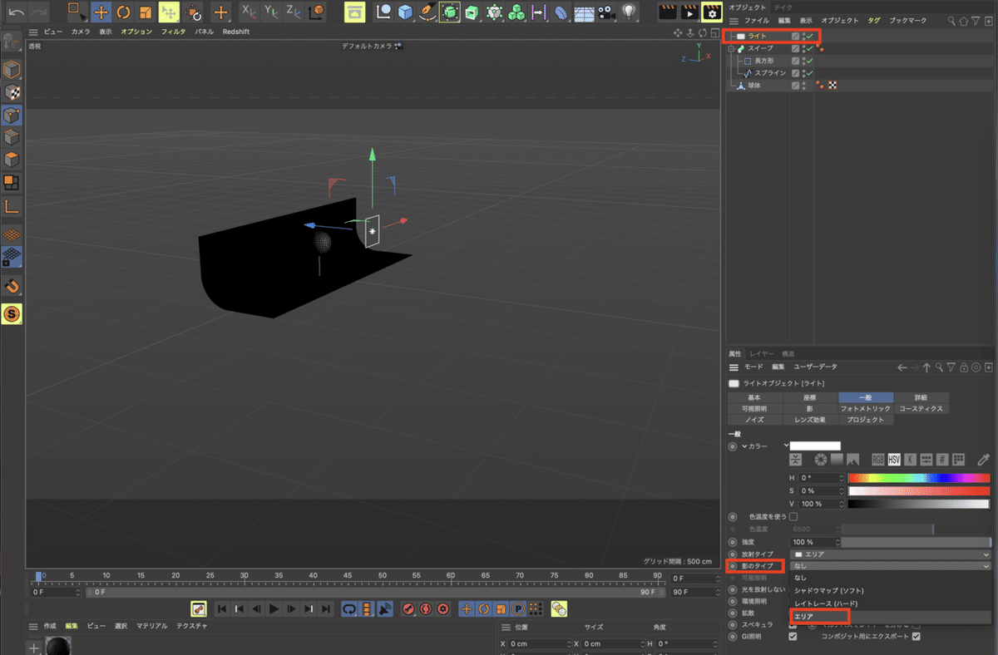Click the Undo arrow icon
Viewport: 998px width, 655px height.
(16, 12)
